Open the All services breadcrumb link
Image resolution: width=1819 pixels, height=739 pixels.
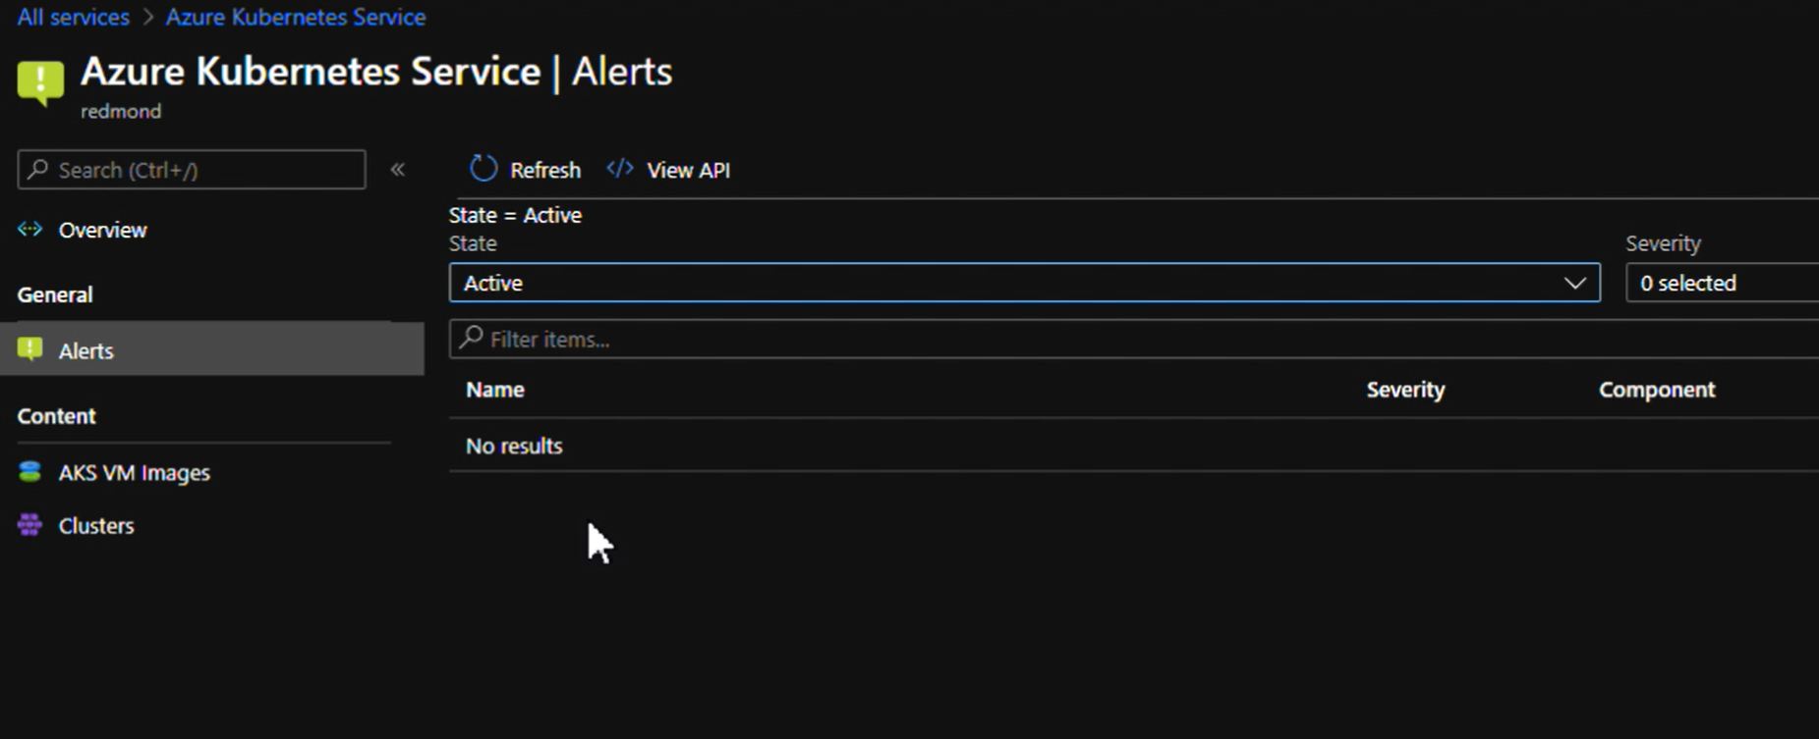[x=72, y=16]
